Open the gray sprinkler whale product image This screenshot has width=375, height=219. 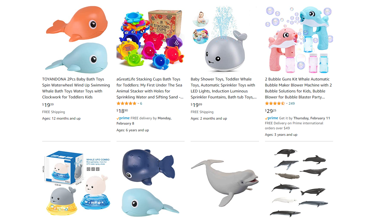pyautogui.click(x=225, y=39)
